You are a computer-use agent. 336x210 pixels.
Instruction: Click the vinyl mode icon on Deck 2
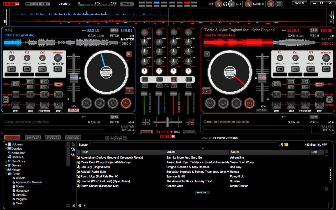tap(207, 54)
